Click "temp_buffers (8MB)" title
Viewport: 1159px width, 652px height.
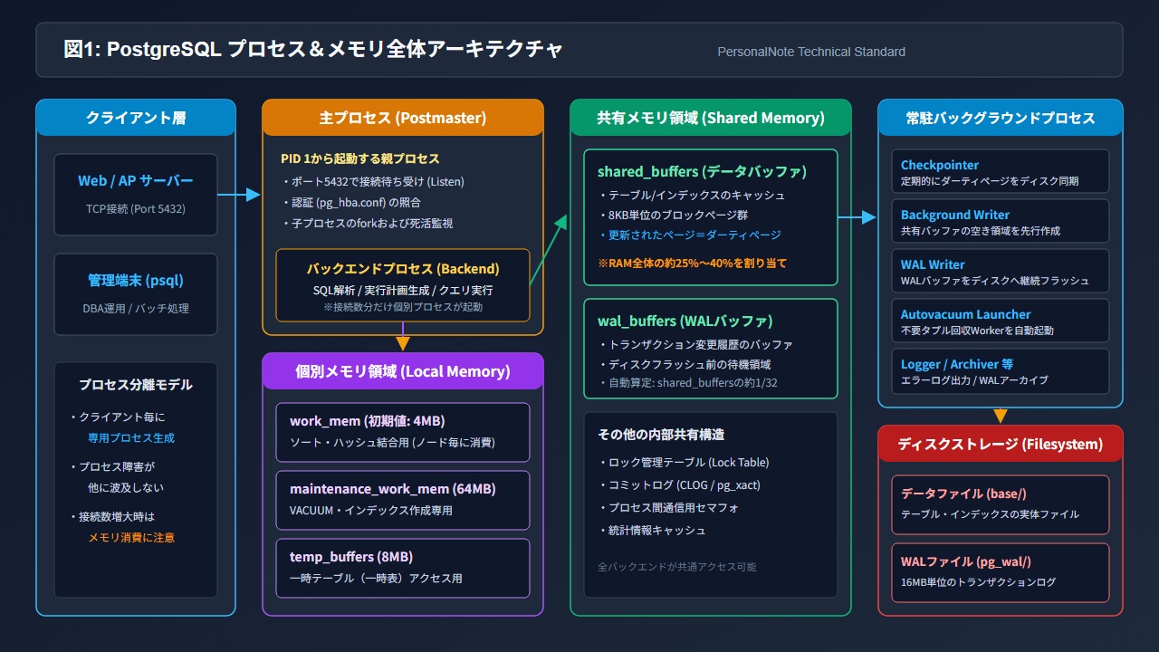click(x=351, y=557)
